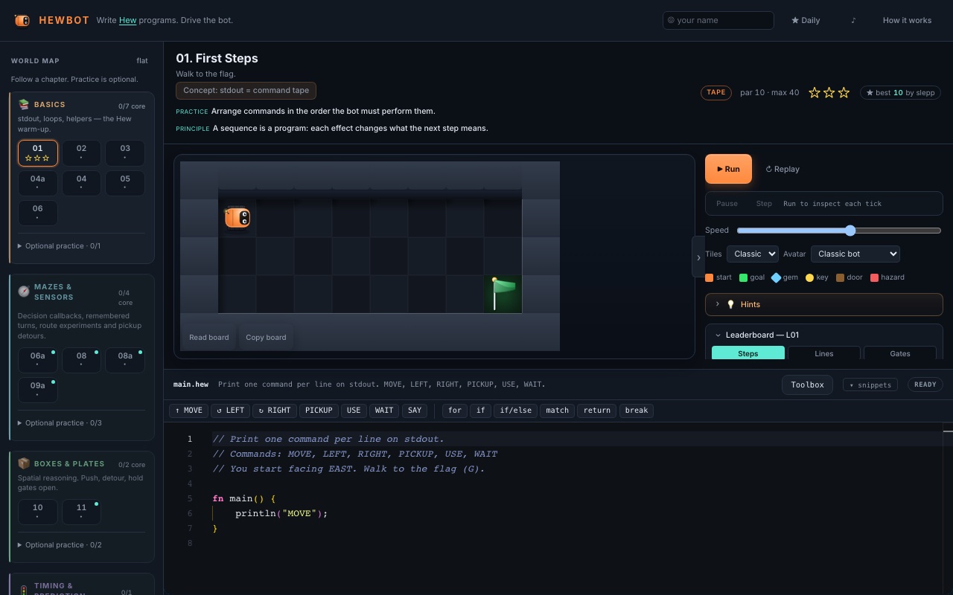
Task: Switch to the Steps leaderboard tab
Action: click(748, 353)
